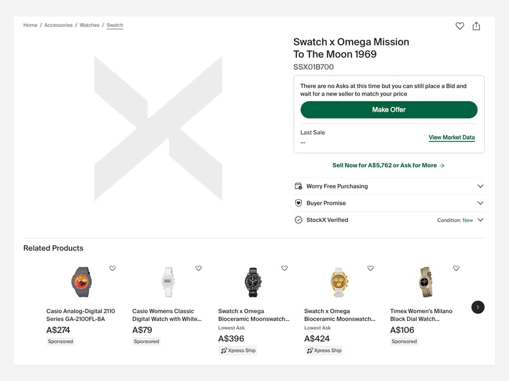Expand the StockX Verified condition chevron

[x=480, y=220]
